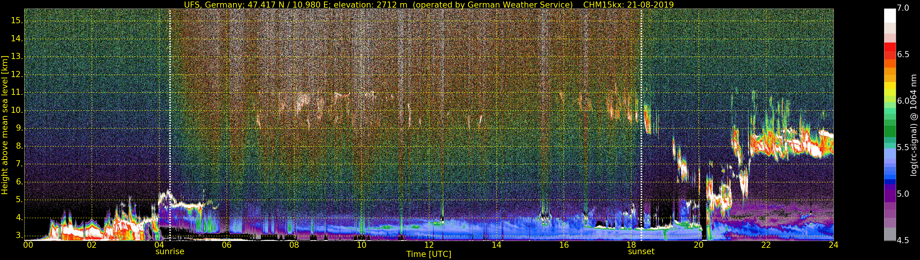Click the "Time [UTC]" axis label

pos(429,254)
